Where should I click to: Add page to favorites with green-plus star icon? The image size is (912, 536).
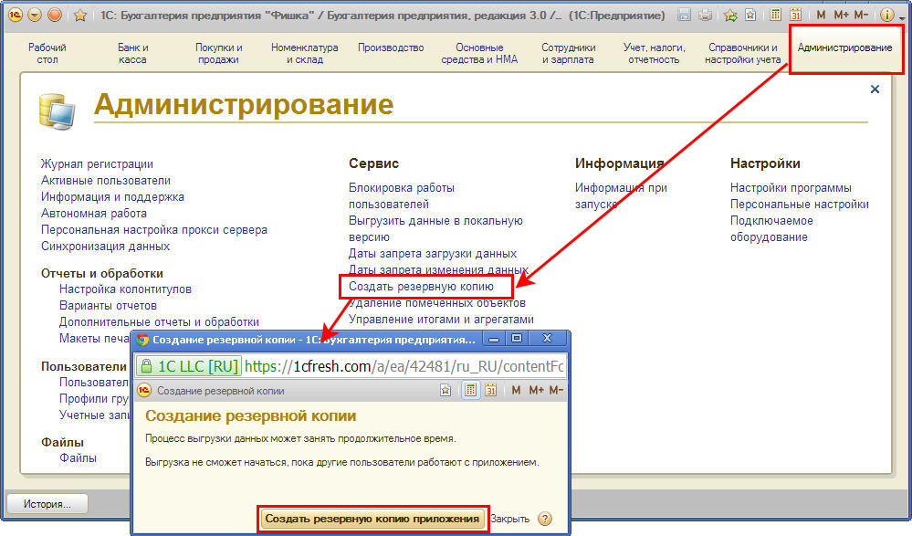pos(730,16)
